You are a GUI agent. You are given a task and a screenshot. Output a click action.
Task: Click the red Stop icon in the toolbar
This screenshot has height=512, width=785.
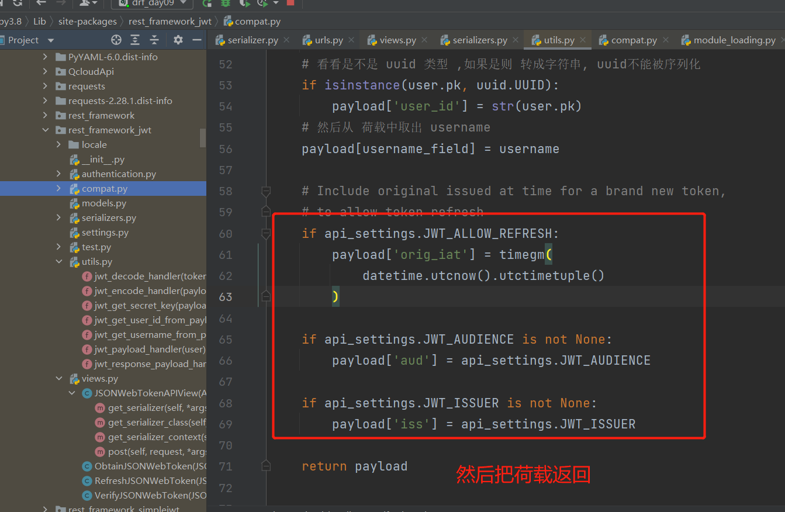tap(291, 3)
